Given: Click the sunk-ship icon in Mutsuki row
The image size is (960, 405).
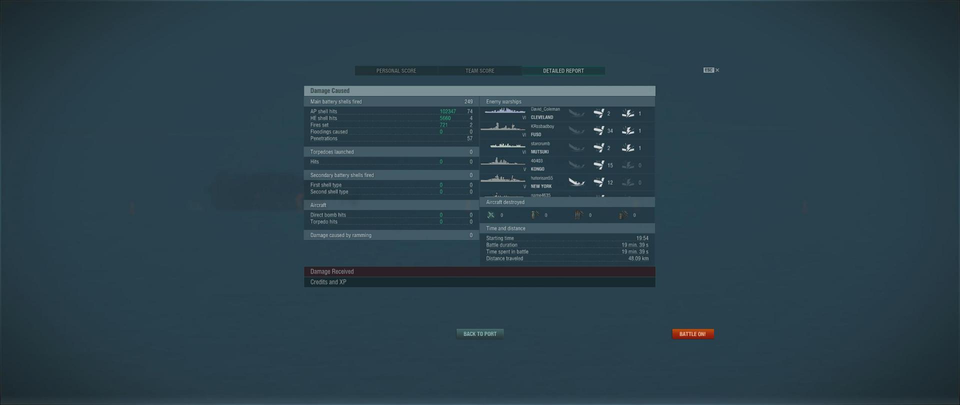Looking at the screenshot, I should [576, 148].
